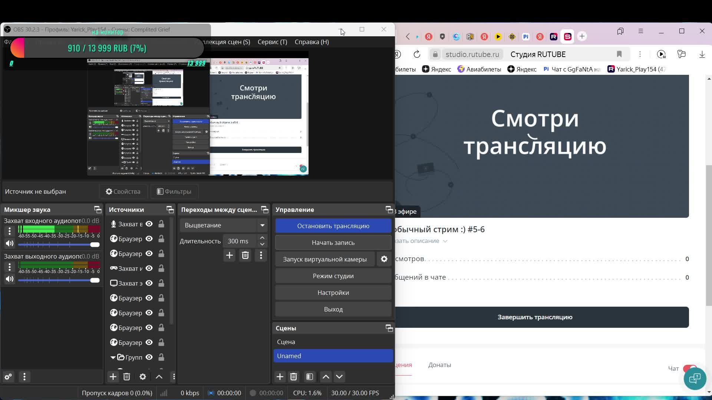The width and height of the screenshot is (712, 400).
Task: Move scene up with arrow icon
Action: (x=326, y=377)
